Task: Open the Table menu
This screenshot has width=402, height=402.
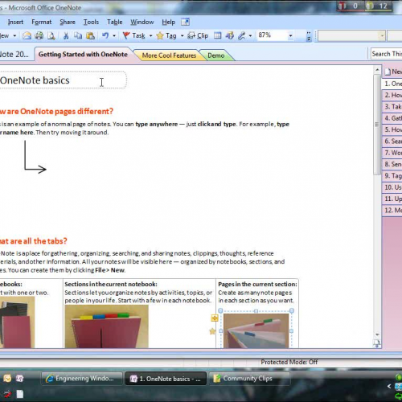Action: tap(115, 22)
